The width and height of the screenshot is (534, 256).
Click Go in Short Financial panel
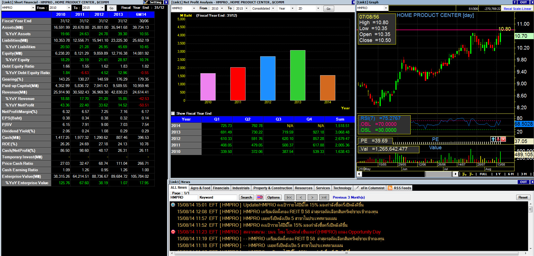point(111,8)
